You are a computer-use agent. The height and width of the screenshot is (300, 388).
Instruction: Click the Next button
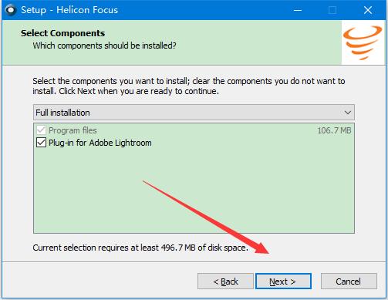pyautogui.click(x=283, y=281)
